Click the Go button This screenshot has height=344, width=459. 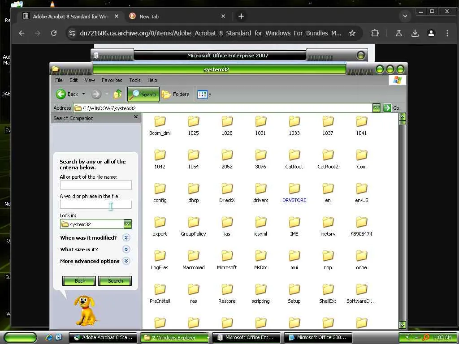pos(391,108)
